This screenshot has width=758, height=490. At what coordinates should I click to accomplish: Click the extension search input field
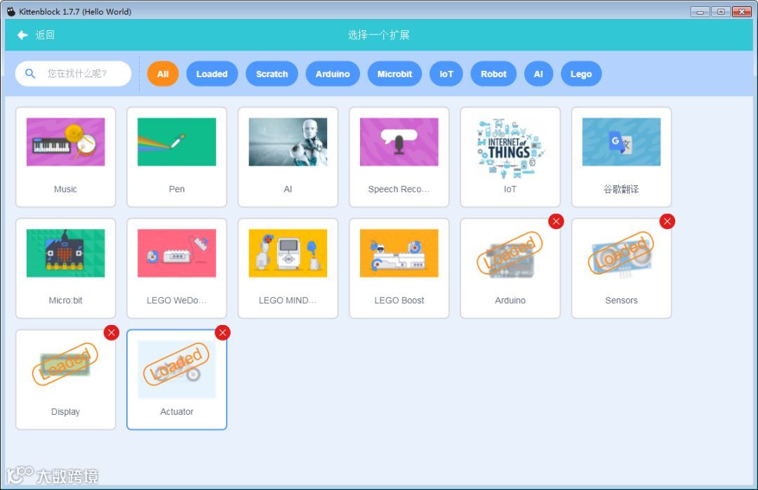tap(73, 74)
